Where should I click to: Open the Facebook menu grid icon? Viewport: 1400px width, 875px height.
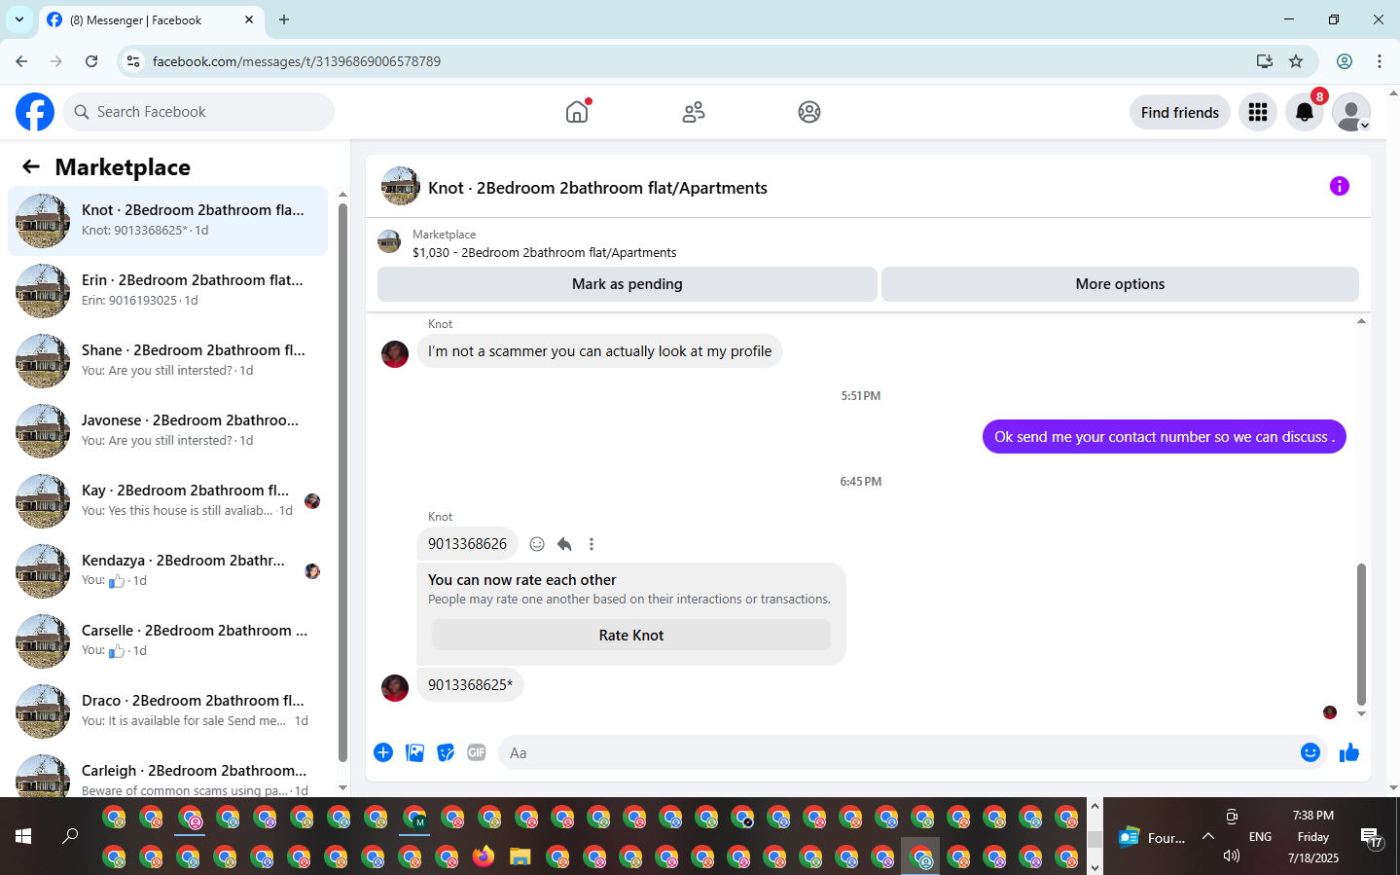pyautogui.click(x=1258, y=112)
